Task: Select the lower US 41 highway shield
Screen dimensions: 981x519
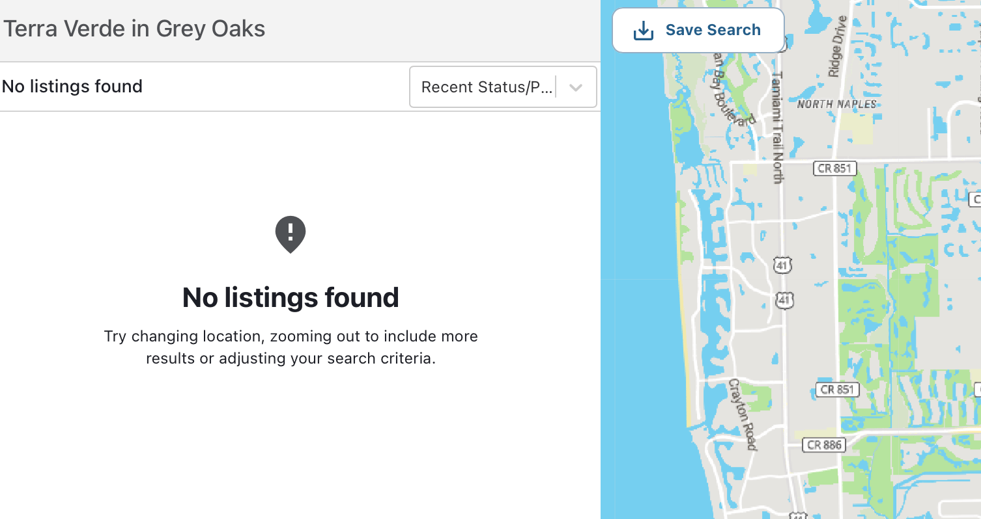Action: (x=785, y=300)
